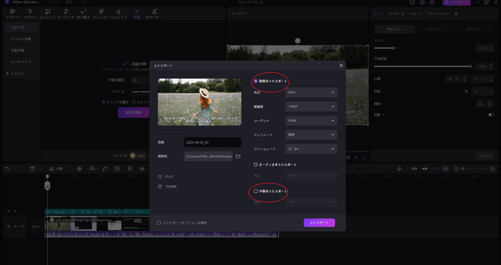Click the export preview thumbnail
This screenshot has width=501, height=265.
(x=199, y=102)
